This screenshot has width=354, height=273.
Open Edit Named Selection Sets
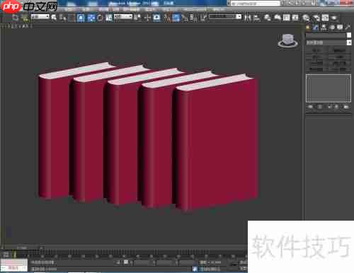[x=203, y=18]
